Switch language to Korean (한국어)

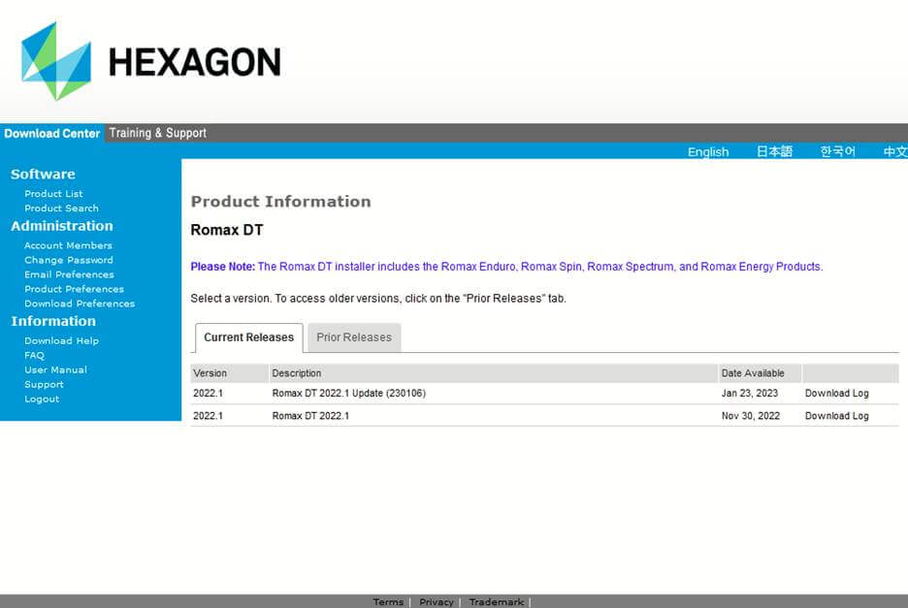coord(837,151)
